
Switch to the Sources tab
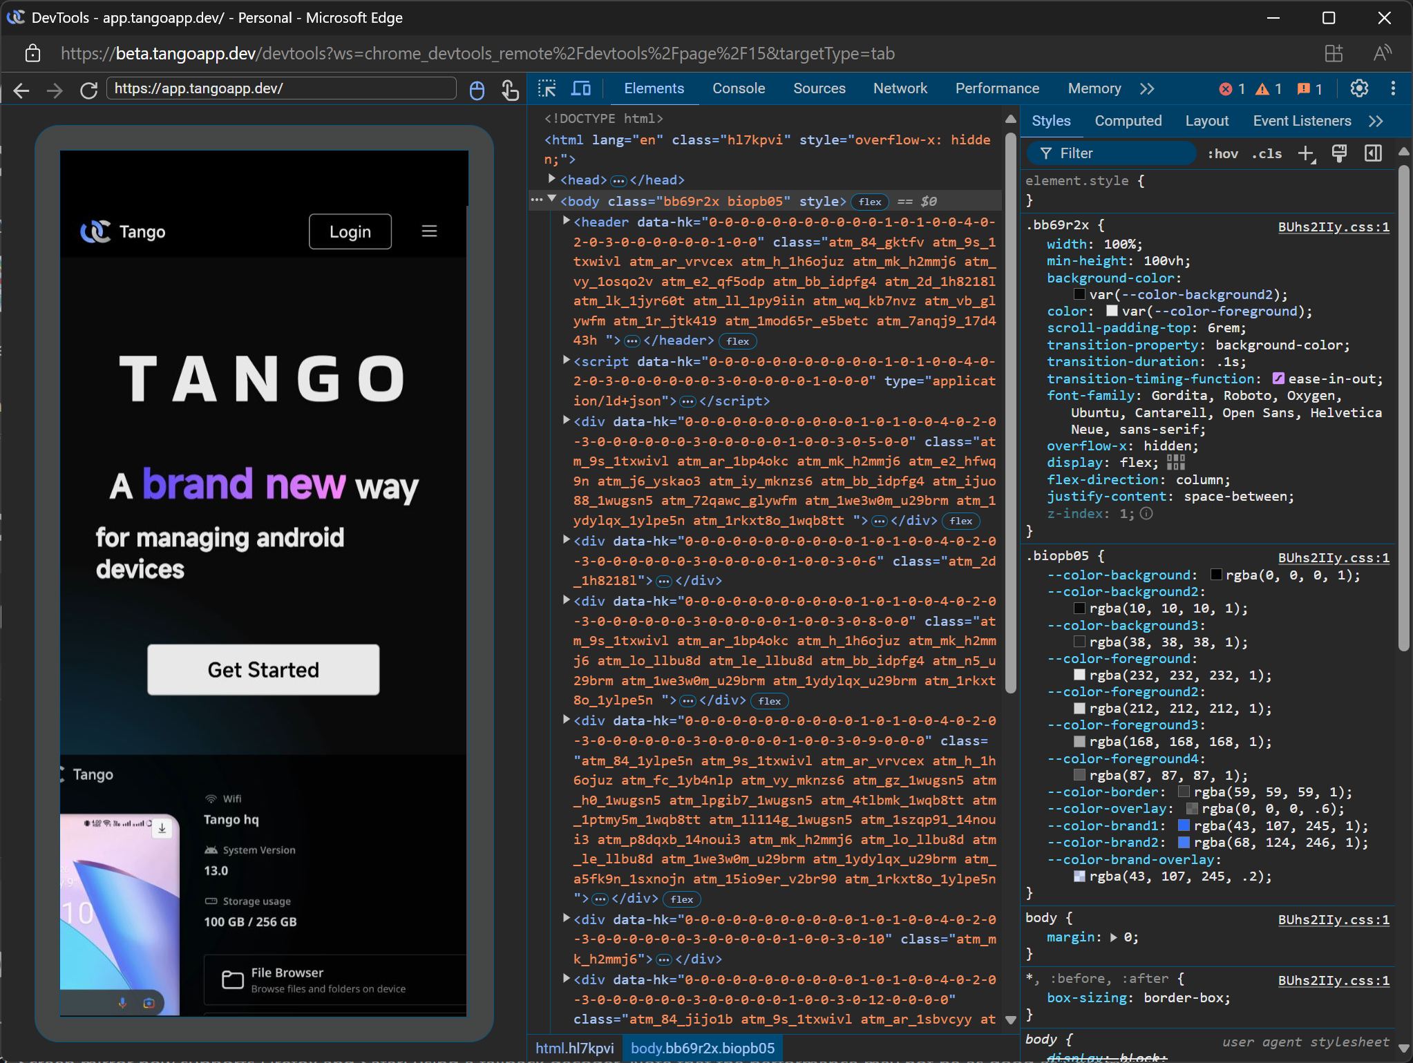pos(819,88)
